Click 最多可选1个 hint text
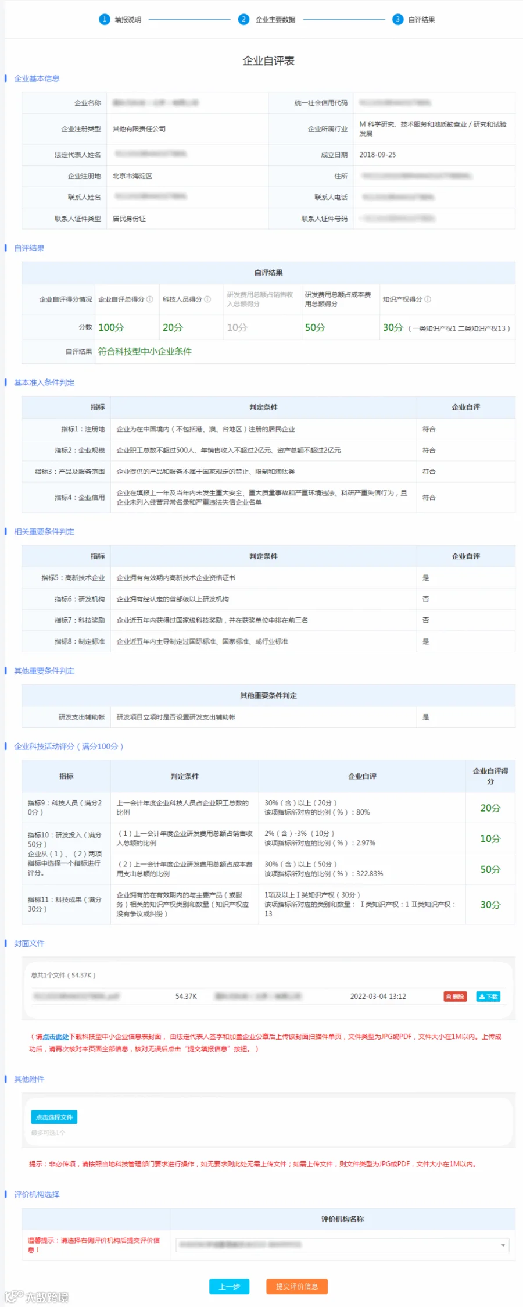 (48, 1133)
